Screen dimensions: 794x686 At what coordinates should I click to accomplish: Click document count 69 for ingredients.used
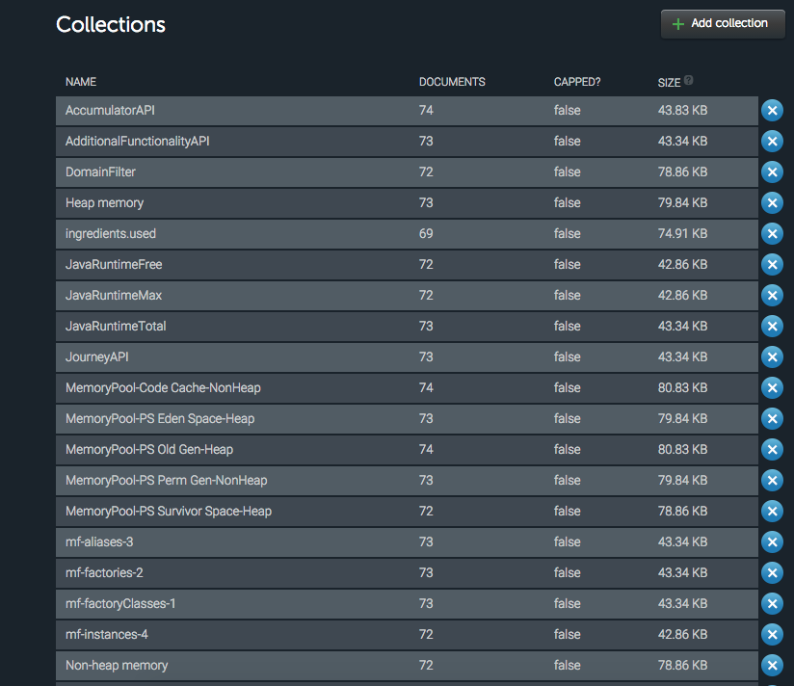pyautogui.click(x=426, y=234)
